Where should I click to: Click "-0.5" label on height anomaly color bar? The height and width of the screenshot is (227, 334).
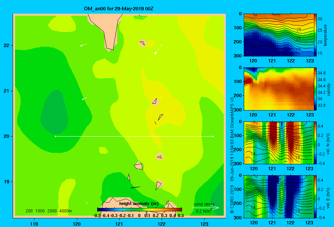pos(97,216)
